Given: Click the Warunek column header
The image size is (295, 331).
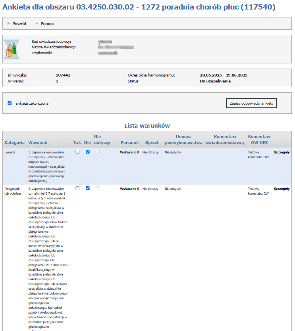Looking at the screenshot, I should click(x=38, y=142).
